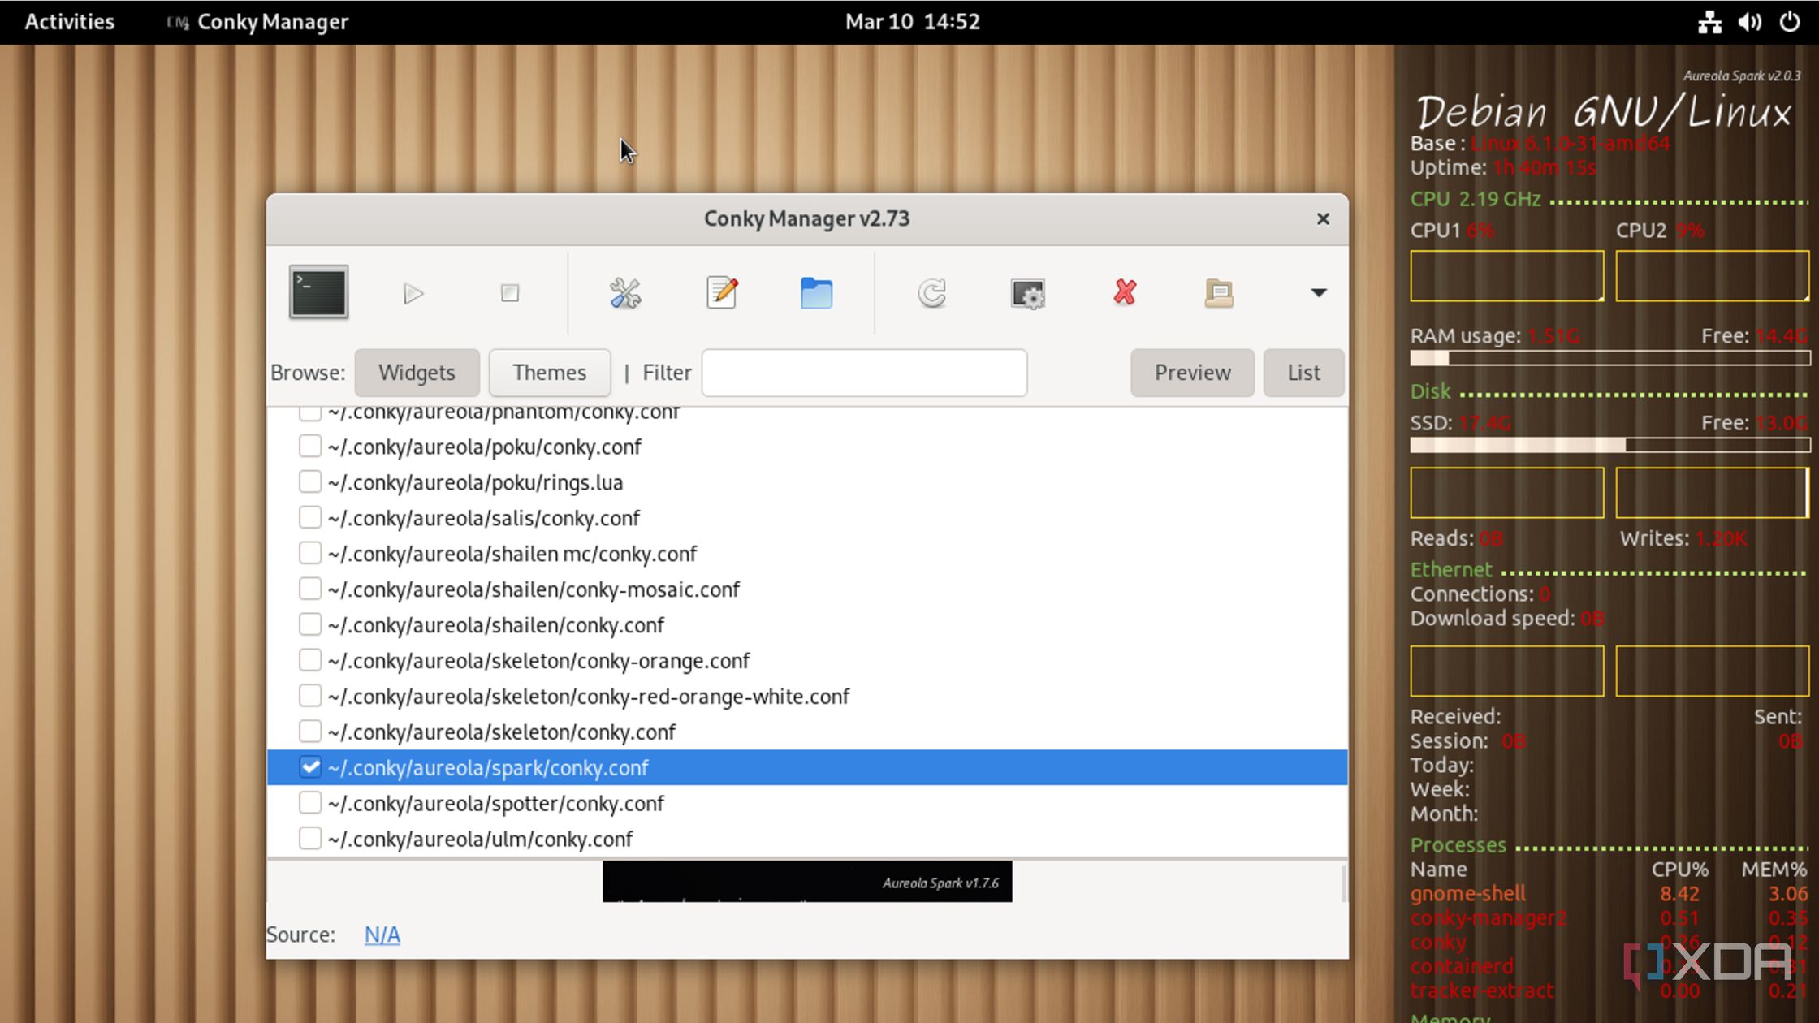Enable the poku/conky.conf checkbox
The width and height of the screenshot is (1819, 1023).
click(x=309, y=446)
